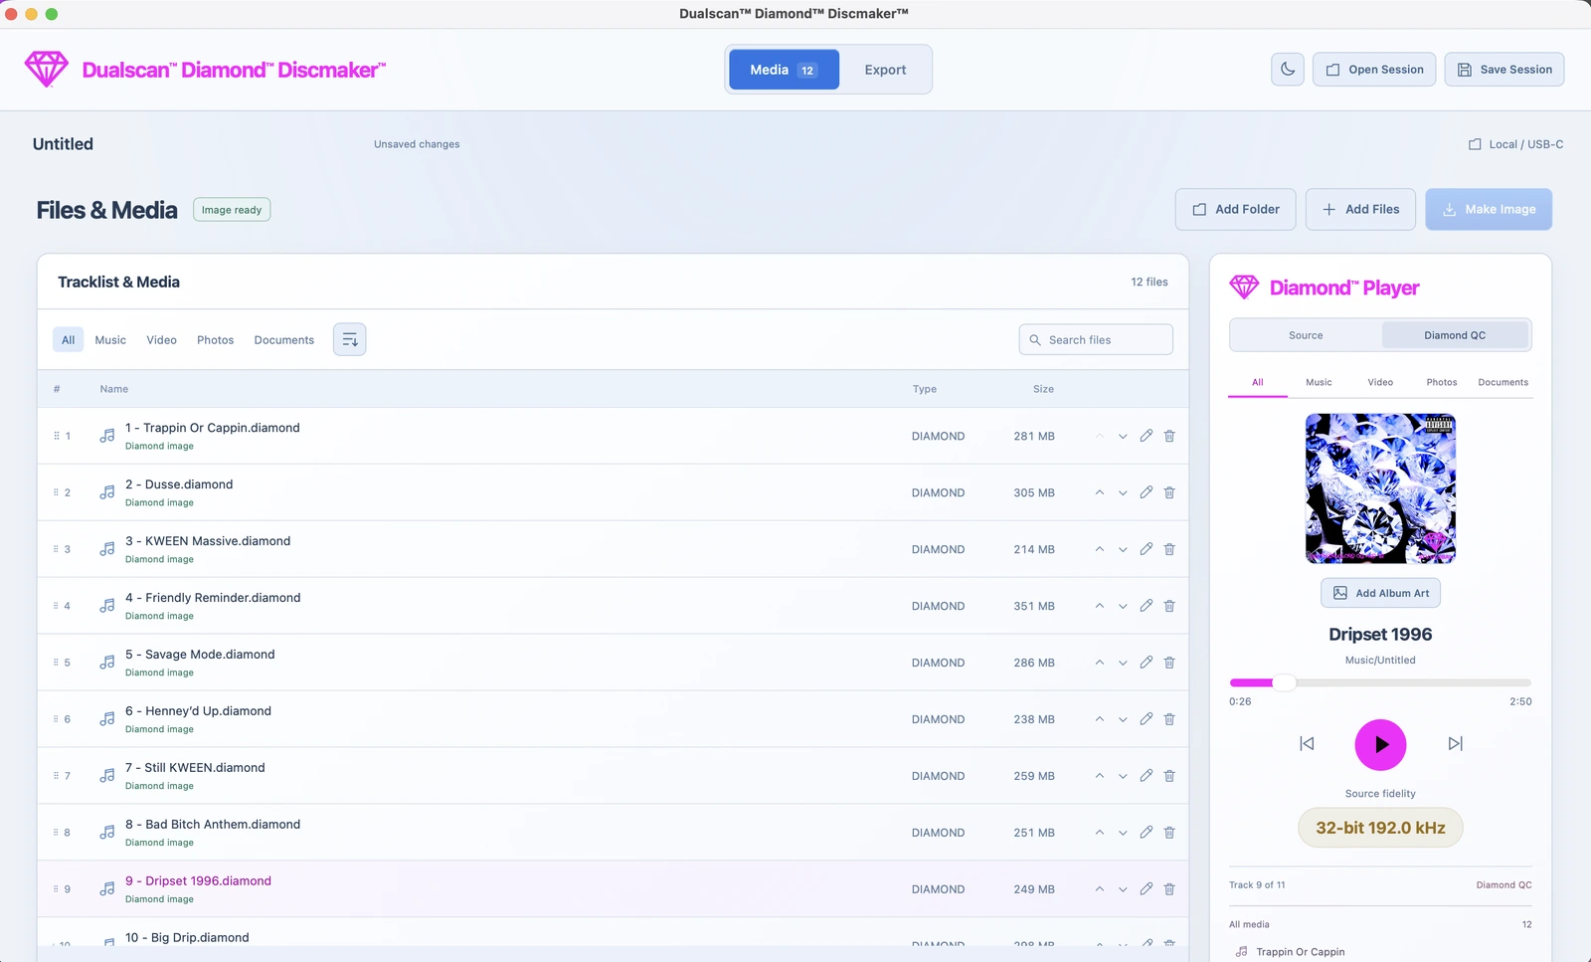The width and height of the screenshot is (1591, 962).
Task: Grab the drag handle of track 5
Action: 56,663
